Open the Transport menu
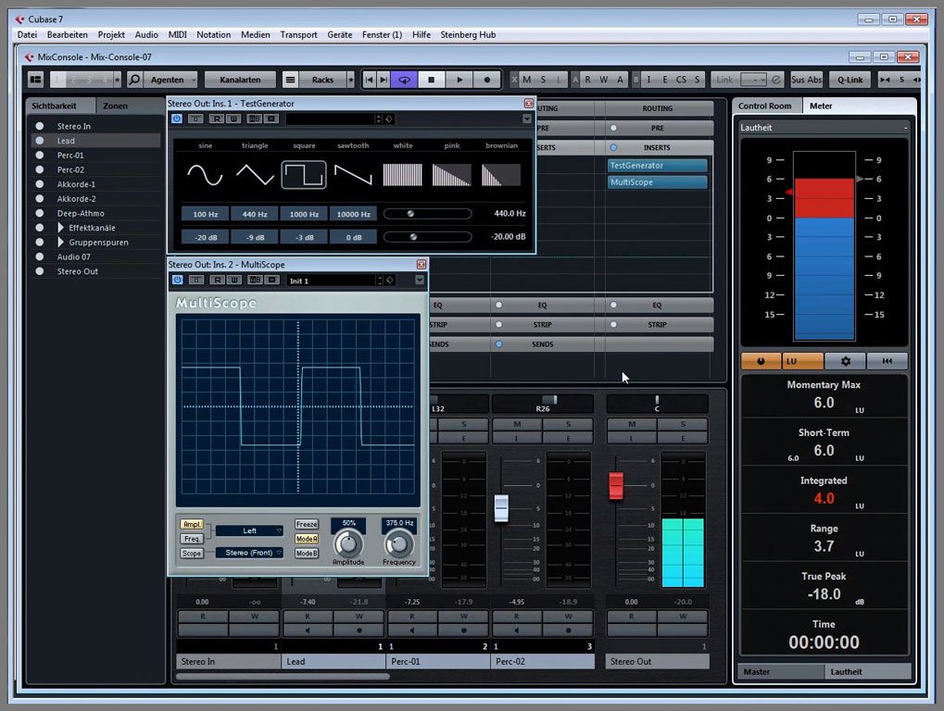Image resolution: width=944 pixels, height=711 pixels. [x=298, y=35]
